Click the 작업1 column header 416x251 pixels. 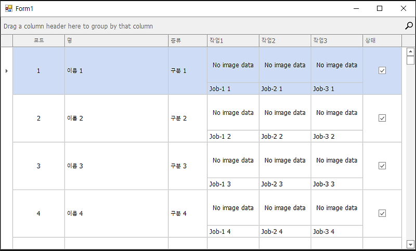[x=233, y=41]
